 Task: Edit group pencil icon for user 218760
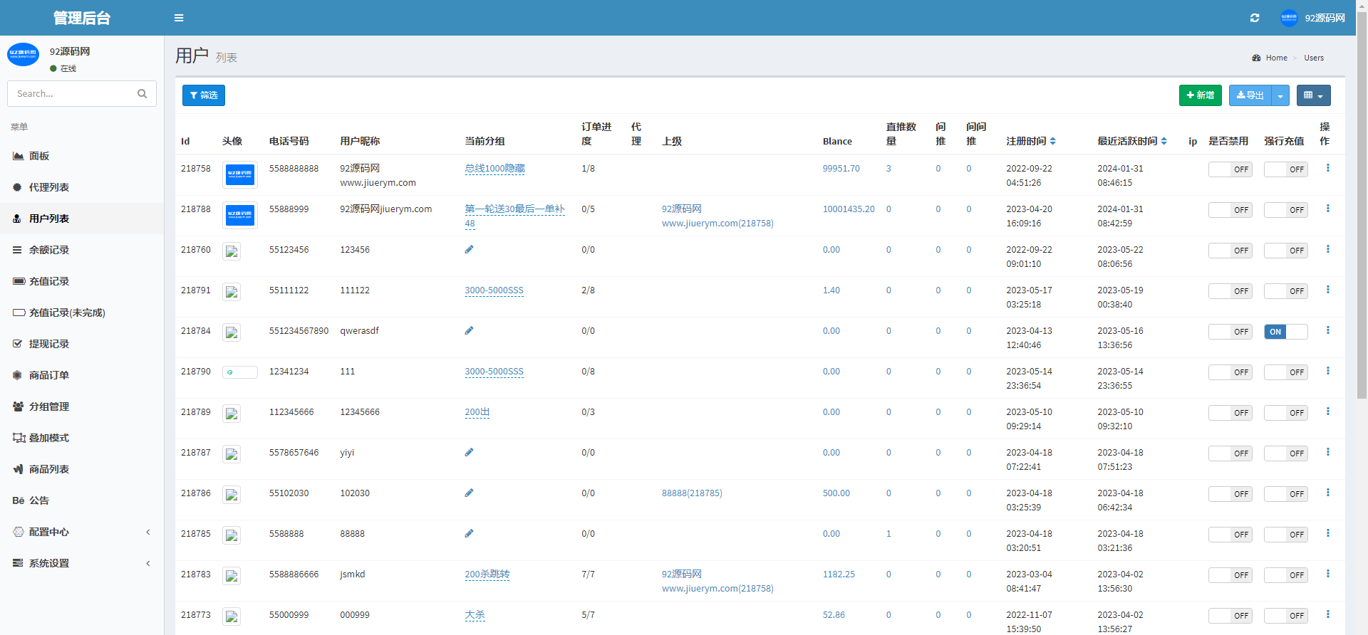tap(469, 250)
